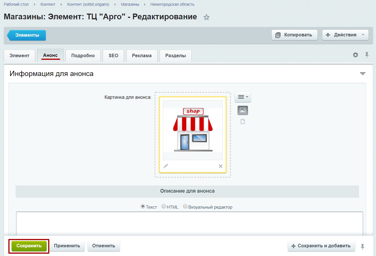Click the Копировать button
Viewport: 376px width, 256px height.
tap(294, 35)
